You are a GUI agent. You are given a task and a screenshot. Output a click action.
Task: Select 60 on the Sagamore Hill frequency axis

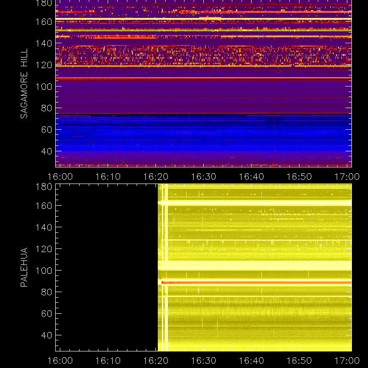pos(46,130)
